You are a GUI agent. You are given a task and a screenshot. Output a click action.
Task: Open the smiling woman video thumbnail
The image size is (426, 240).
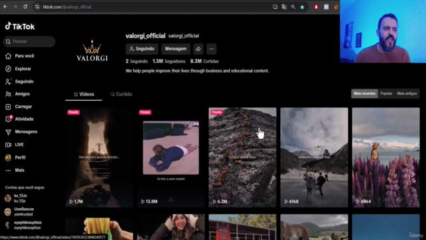pos(171,227)
